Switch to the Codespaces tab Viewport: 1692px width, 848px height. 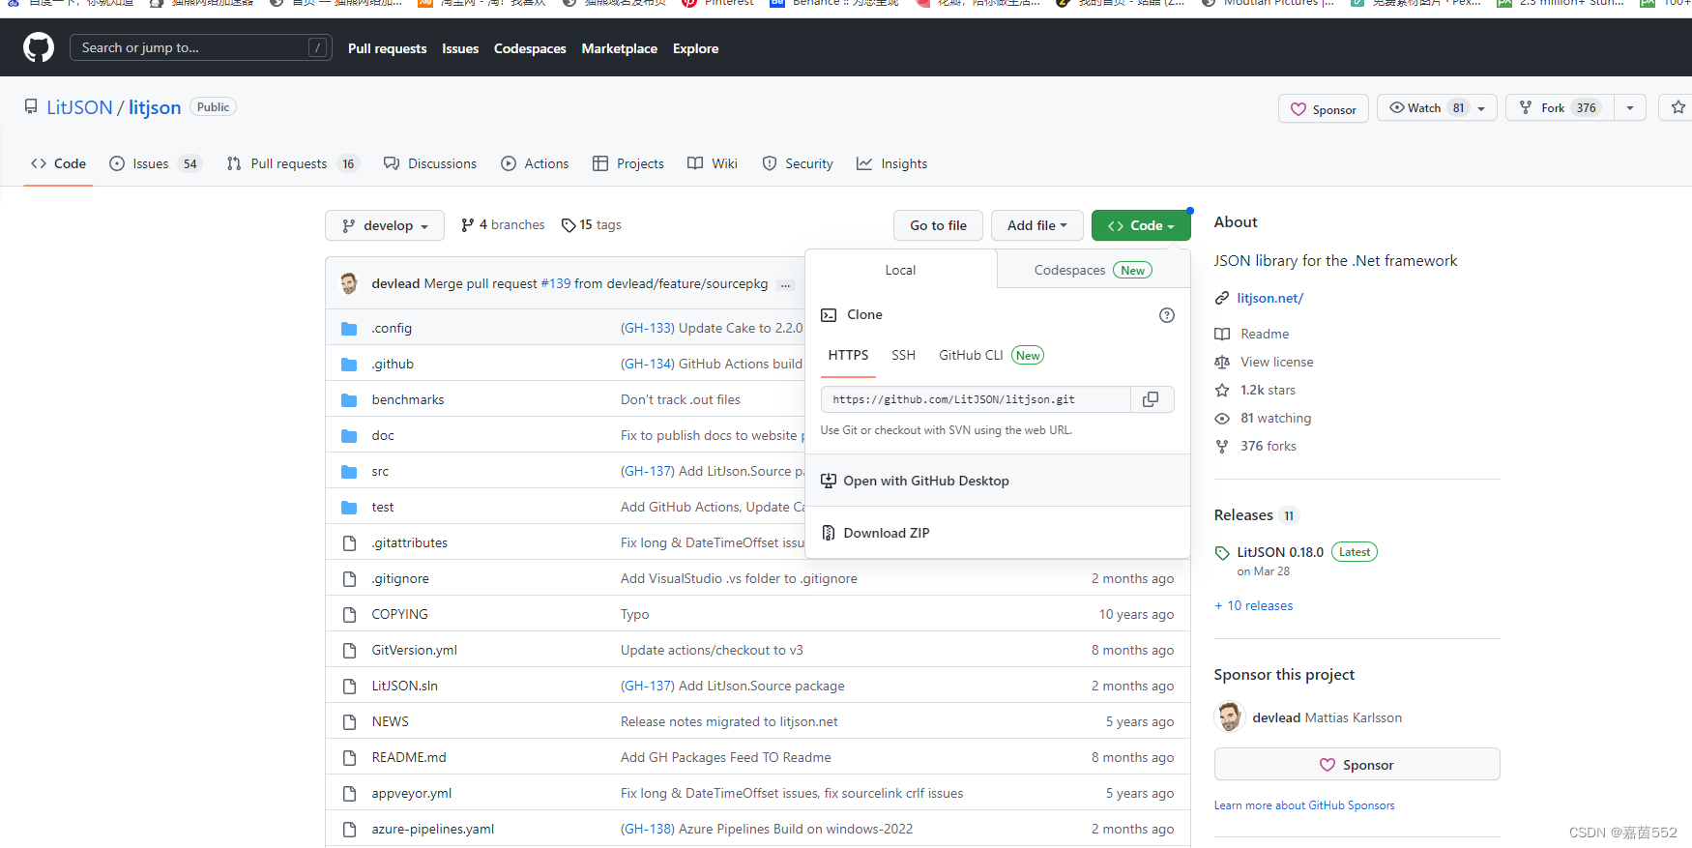1094,270
